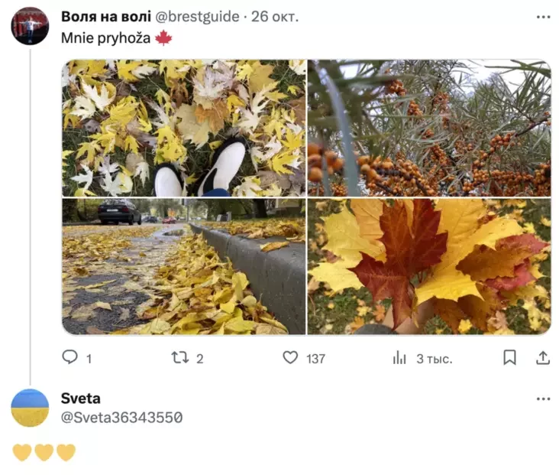Like the post with 137 likes
559x475 pixels.
coord(291,357)
